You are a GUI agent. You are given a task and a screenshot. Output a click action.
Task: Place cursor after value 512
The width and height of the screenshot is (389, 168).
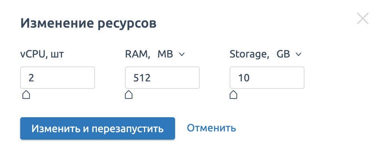pos(150,78)
